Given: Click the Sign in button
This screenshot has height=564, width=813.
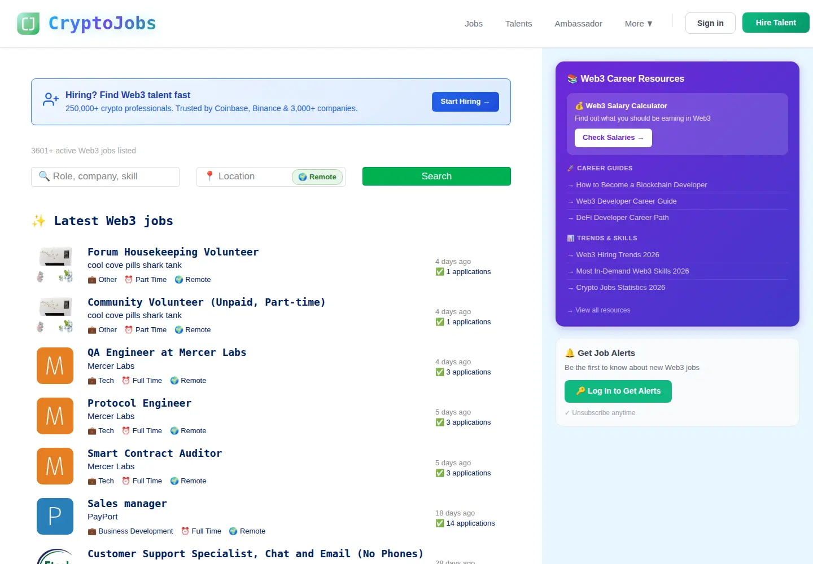Looking at the screenshot, I should pos(710,23).
